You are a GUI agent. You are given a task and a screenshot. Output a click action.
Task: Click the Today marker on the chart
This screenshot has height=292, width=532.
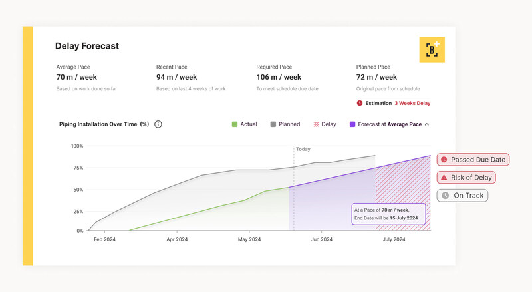303,149
